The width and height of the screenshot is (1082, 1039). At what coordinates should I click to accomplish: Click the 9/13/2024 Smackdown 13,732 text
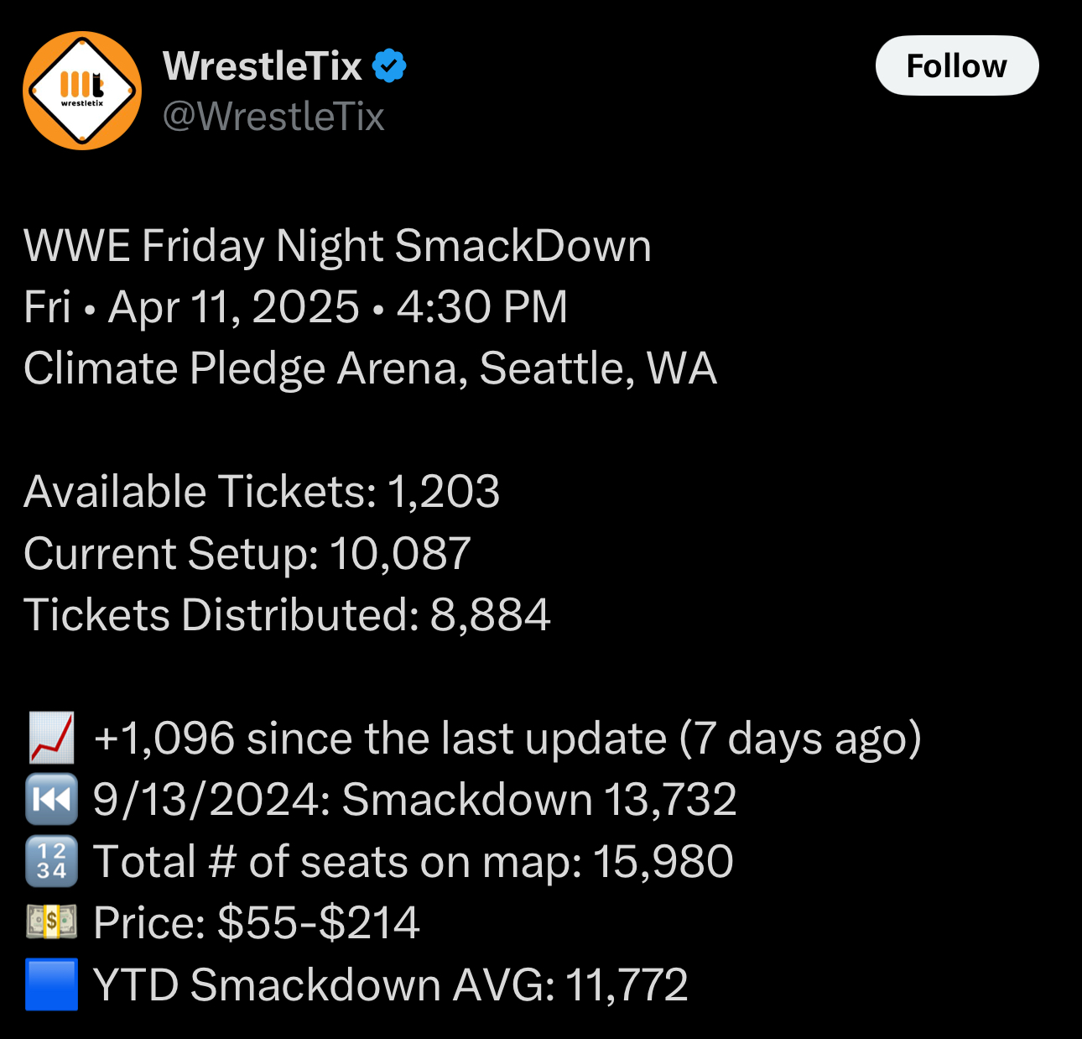[414, 799]
